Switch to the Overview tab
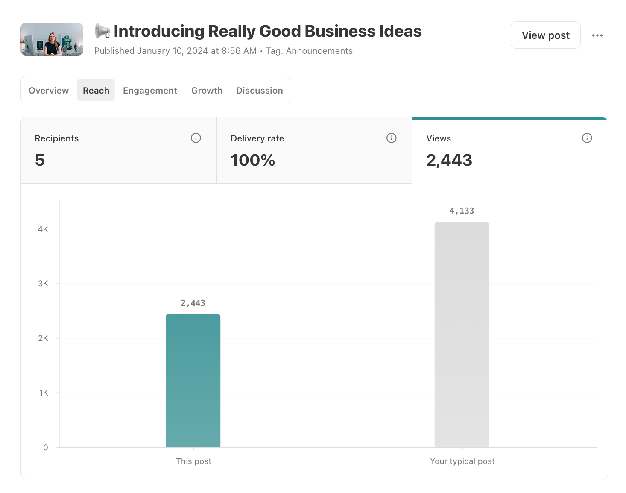The image size is (626, 493). 49,90
